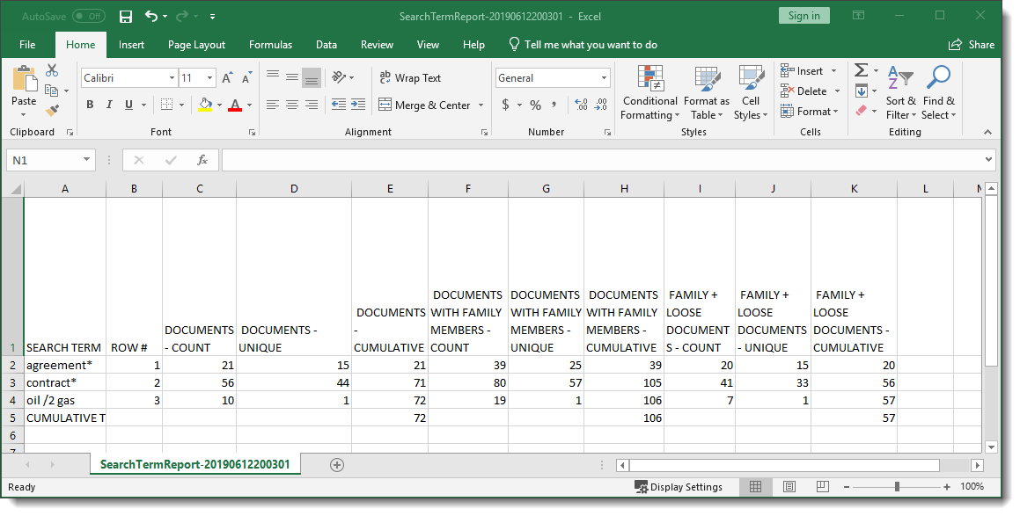This screenshot has width=1020, height=516.
Task: Select the SearchTermReport sheet tab
Action: (195, 464)
